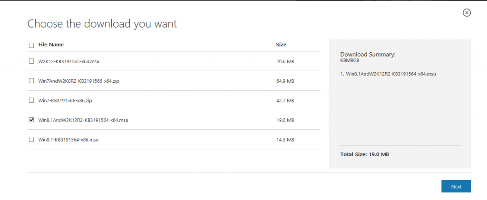The height and width of the screenshot is (200, 487).
Task: Tick the Win7-KB3191566-x86.zip checkbox
Action: tap(31, 100)
